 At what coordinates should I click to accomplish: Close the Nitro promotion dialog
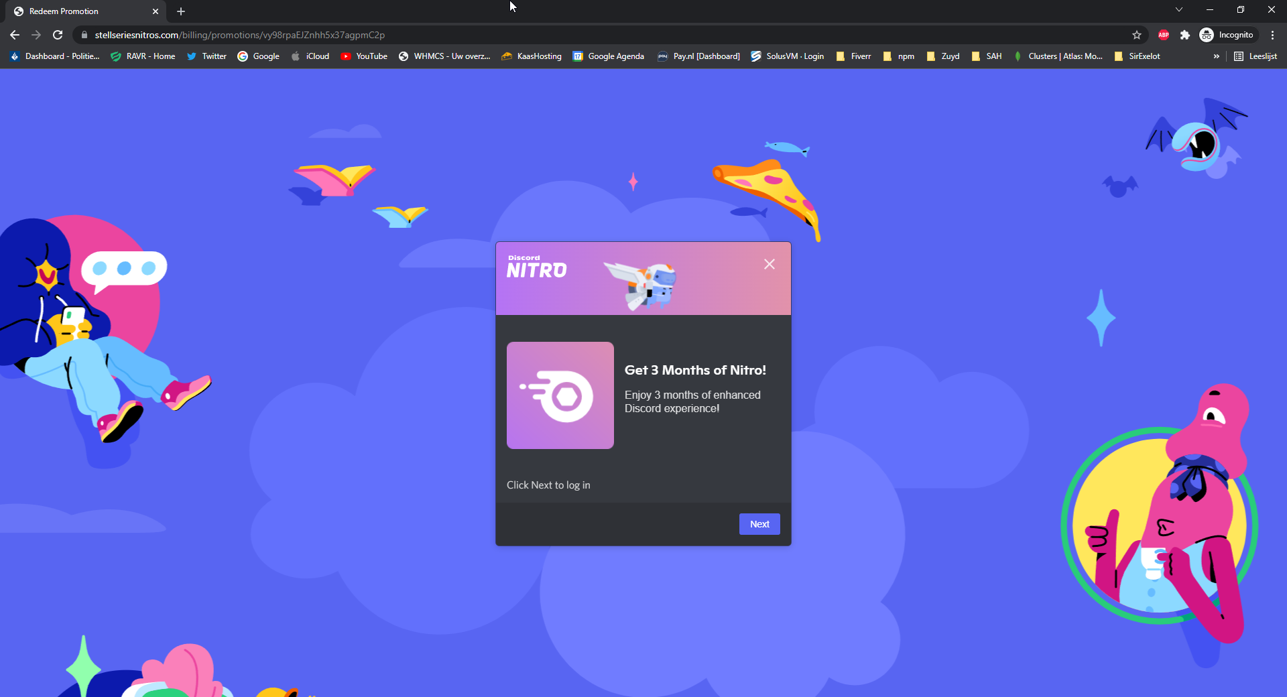click(769, 264)
